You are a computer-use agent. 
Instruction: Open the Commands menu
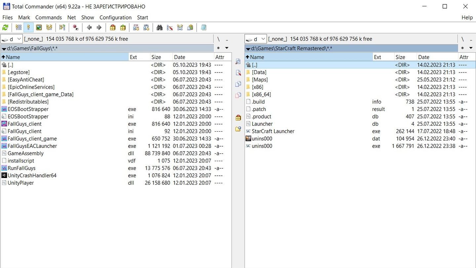tap(49, 18)
